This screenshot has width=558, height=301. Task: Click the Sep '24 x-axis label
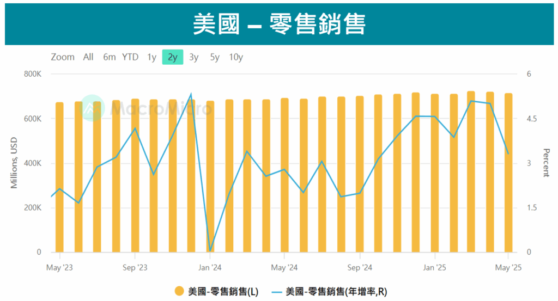360,268
